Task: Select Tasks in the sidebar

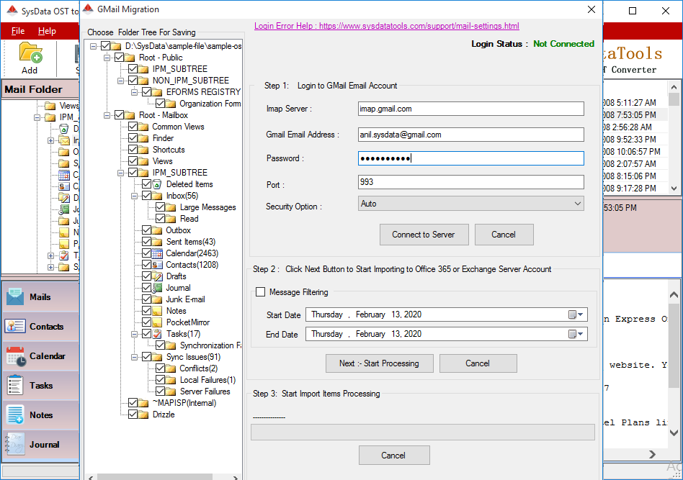Action: pyautogui.click(x=40, y=386)
